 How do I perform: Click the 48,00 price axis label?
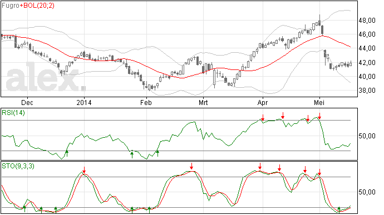point(367,21)
